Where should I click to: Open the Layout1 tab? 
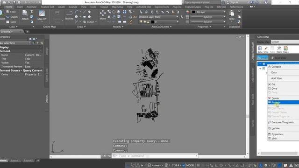coord(15,161)
